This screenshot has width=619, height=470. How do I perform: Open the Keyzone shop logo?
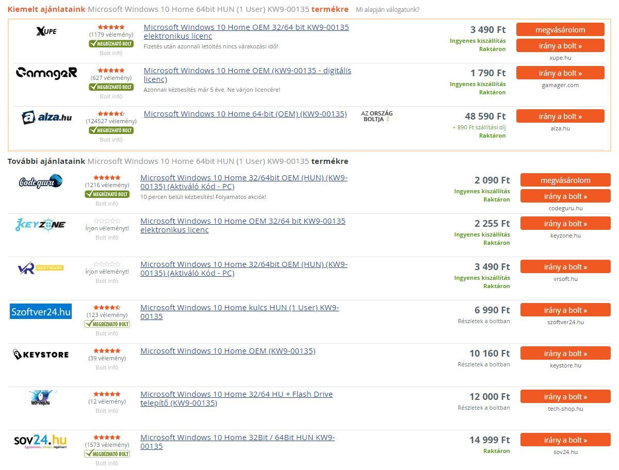[x=41, y=224]
